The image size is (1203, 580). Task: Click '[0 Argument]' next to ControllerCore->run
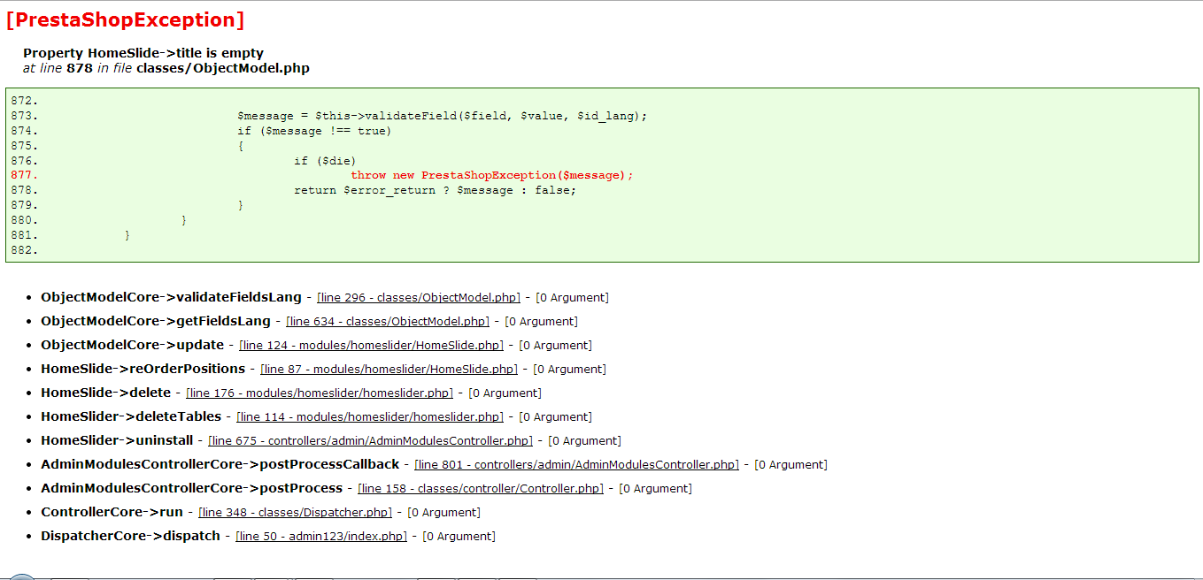coord(443,513)
